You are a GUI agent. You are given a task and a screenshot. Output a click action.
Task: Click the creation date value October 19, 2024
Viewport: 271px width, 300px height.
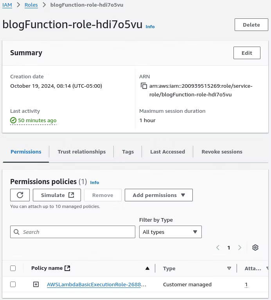pyautogui.click(x=56, y=86)
